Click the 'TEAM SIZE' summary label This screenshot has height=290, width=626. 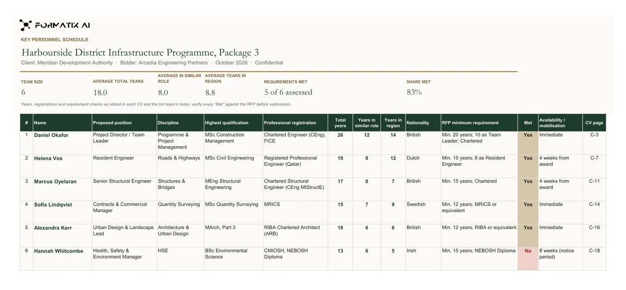point(32,82)
